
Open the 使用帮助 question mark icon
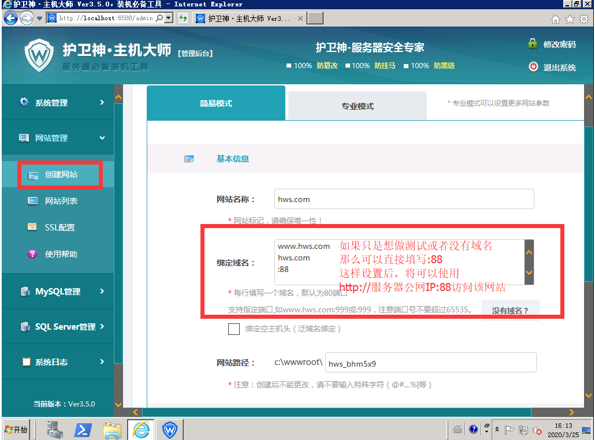(x=33, y=254)
